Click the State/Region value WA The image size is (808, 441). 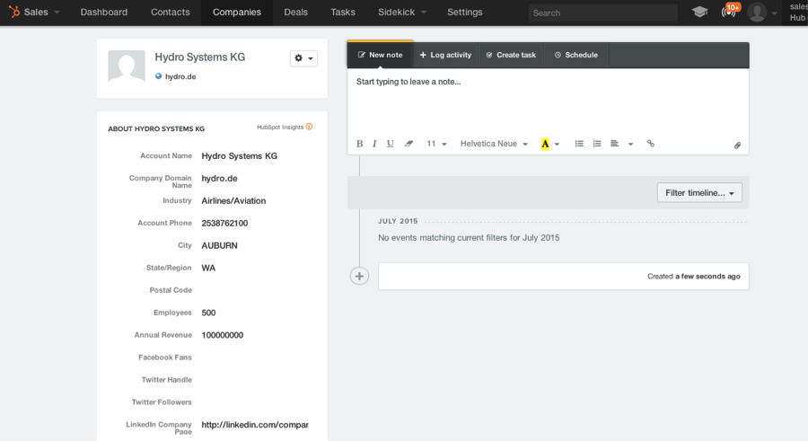pyautogui.click(x=208, y=268)
